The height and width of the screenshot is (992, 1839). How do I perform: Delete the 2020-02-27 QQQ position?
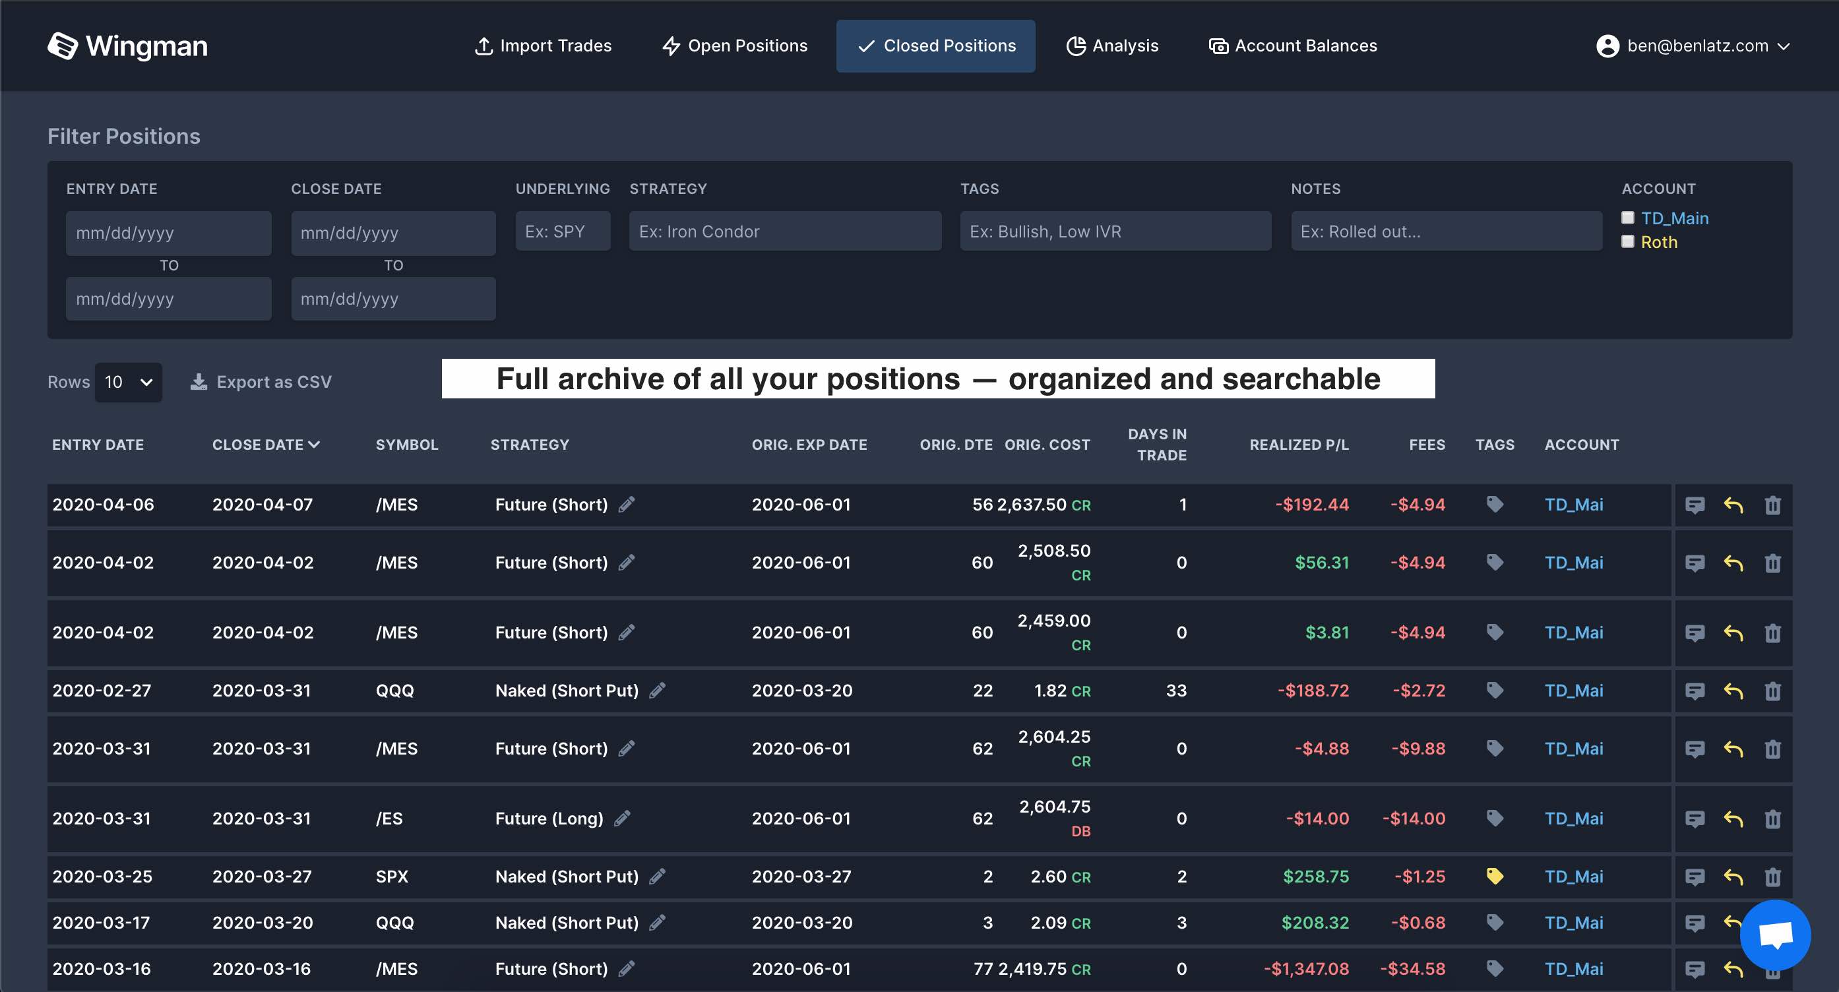click(1772, 691)
